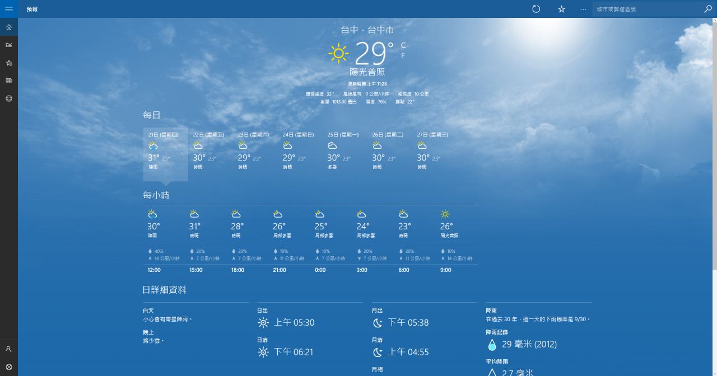Click the moonrise time 下午 05:38
The image size is (717, 376).
pyautogui.click(x=408, y=322)
